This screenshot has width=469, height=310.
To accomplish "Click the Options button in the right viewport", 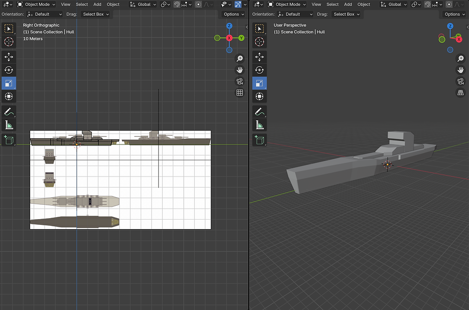I will coord(454,14).
